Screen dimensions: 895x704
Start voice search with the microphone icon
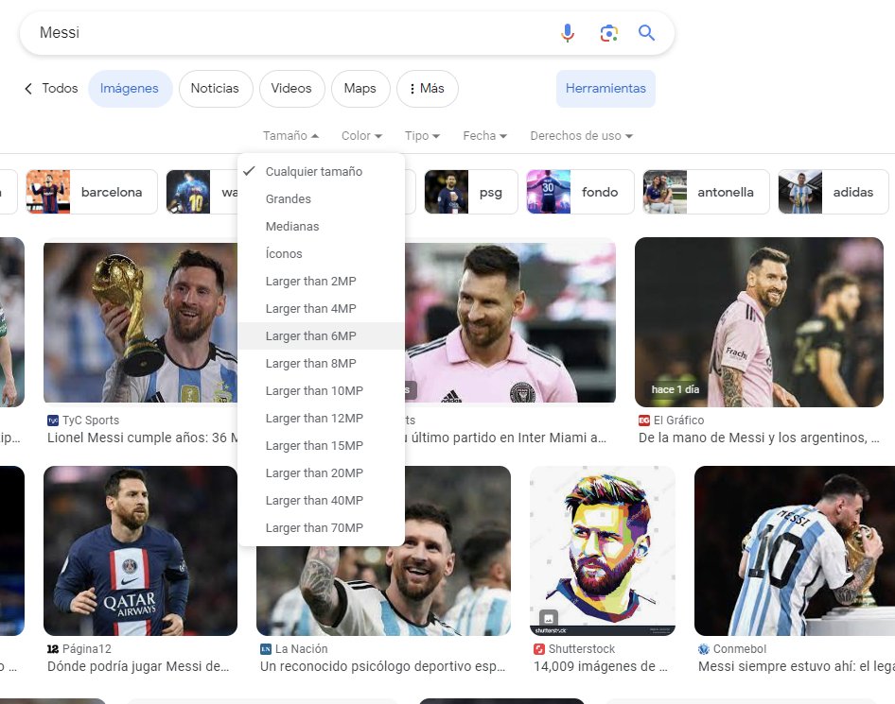[x=568, y=33]
